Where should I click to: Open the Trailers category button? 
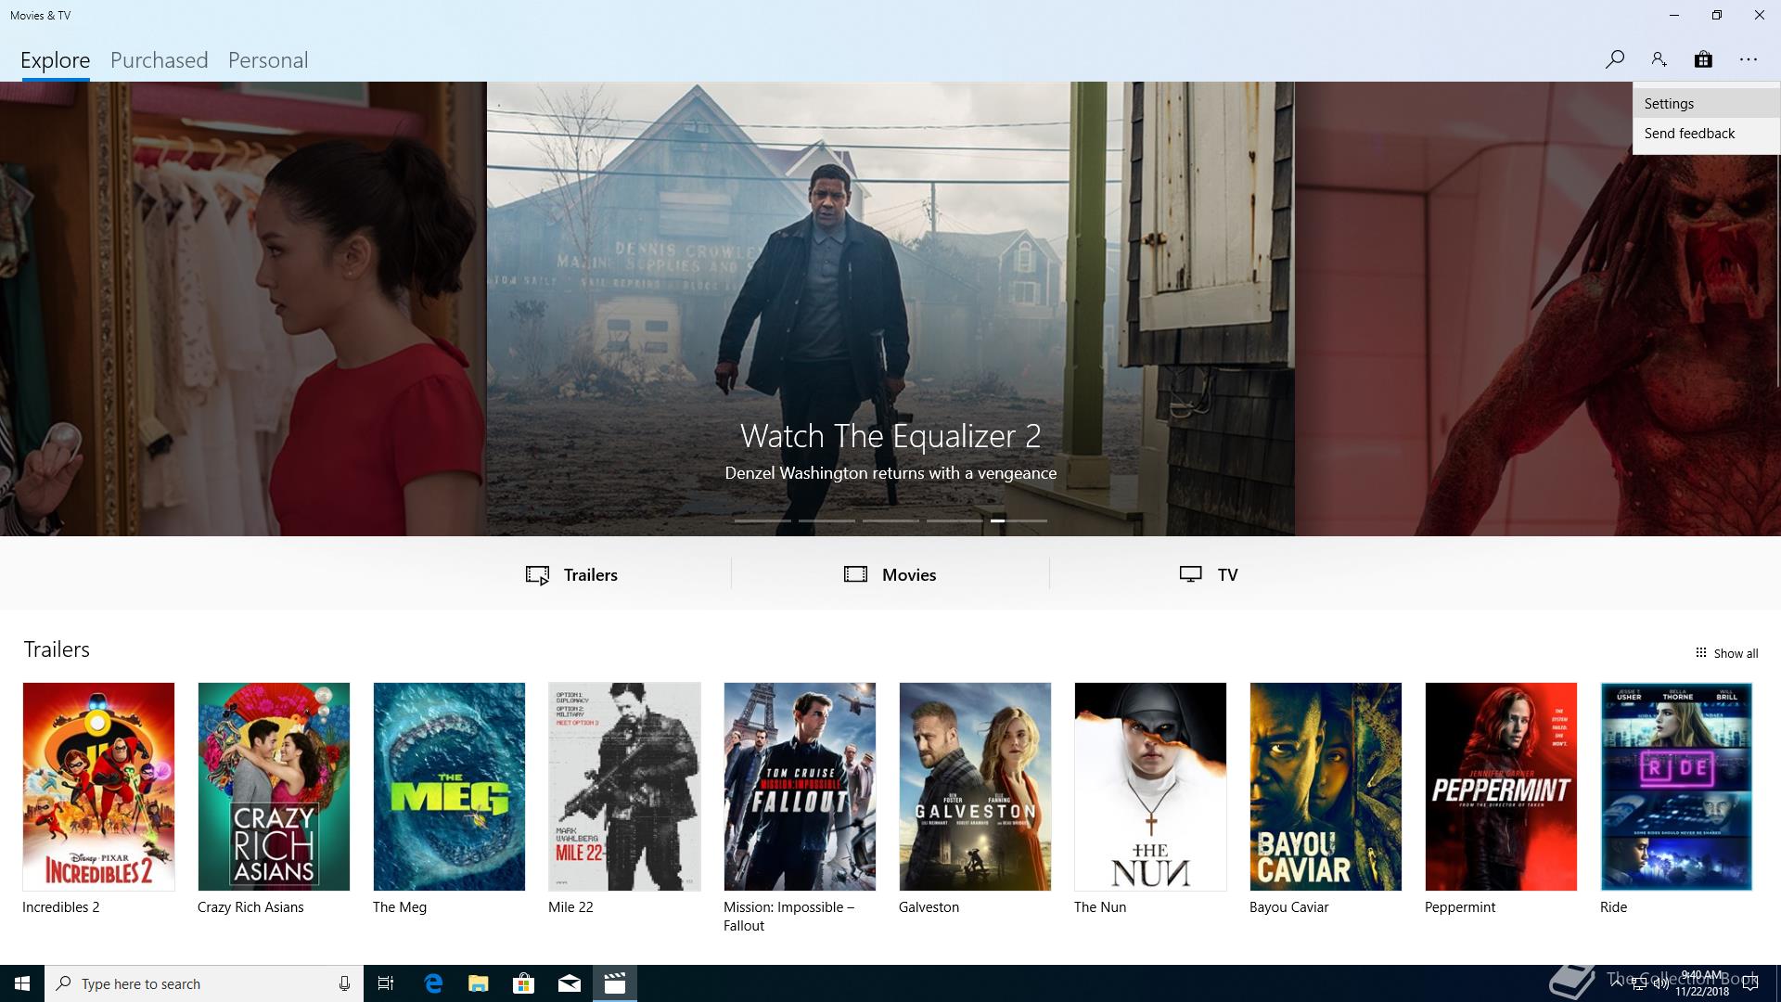click(x=572, y=574)
